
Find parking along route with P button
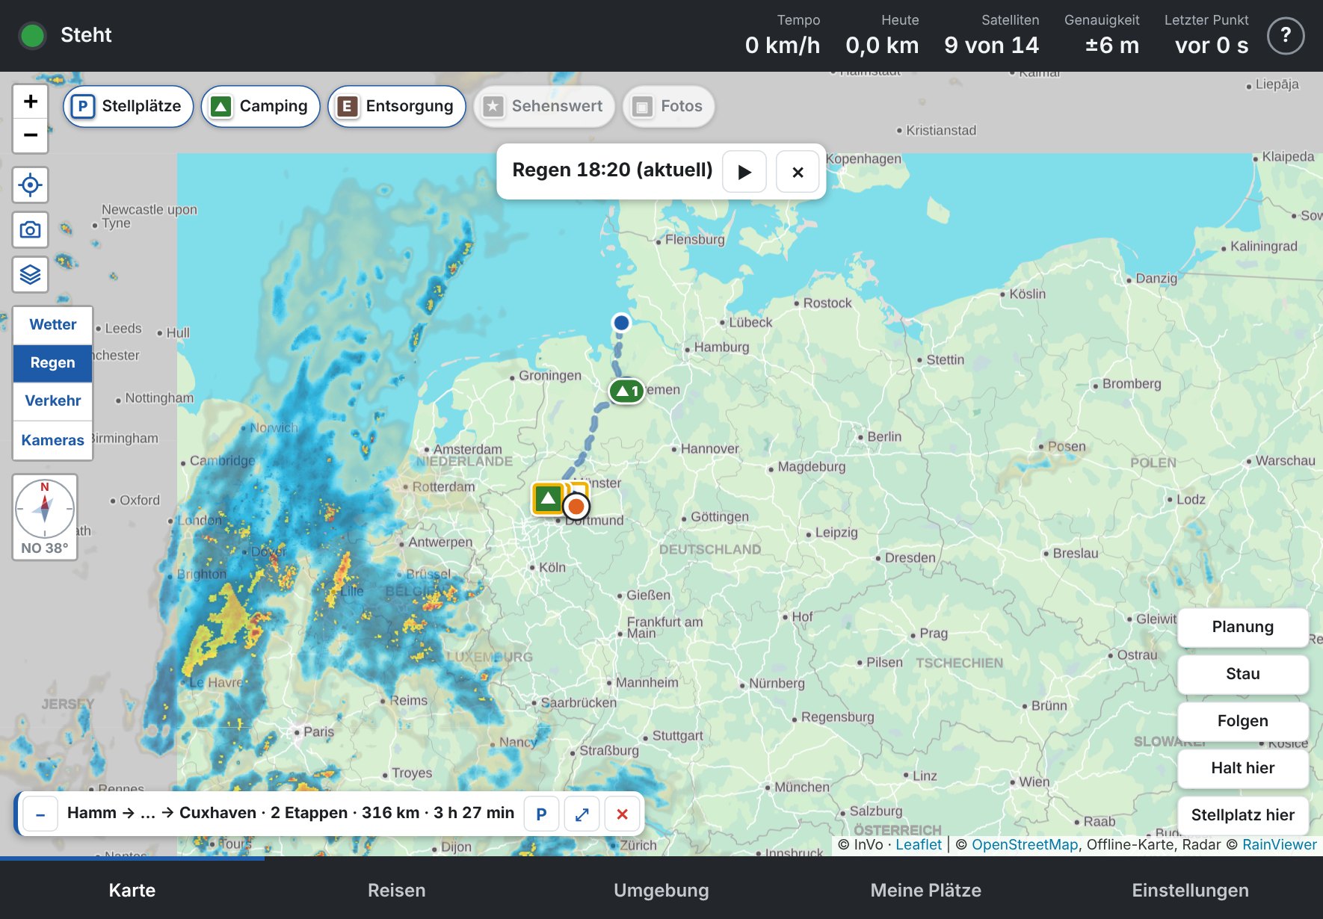(542, 814)
